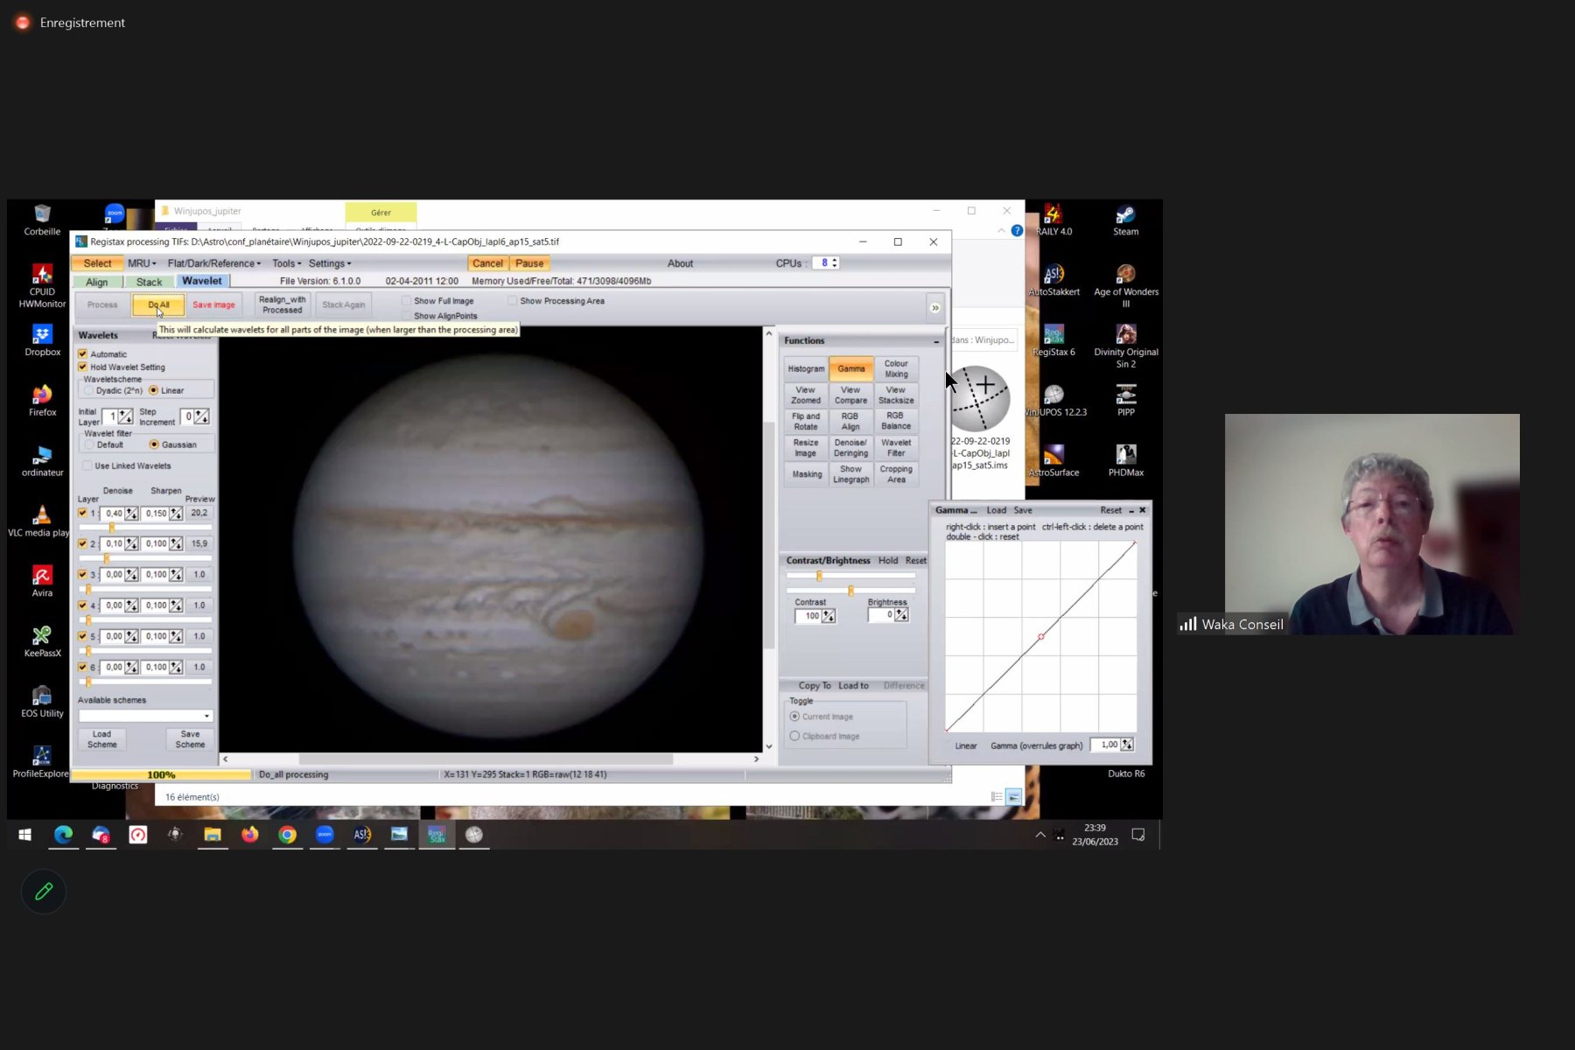Enable Use Linked Wavelets
Screen dimensions: 1575x1050
87,465
